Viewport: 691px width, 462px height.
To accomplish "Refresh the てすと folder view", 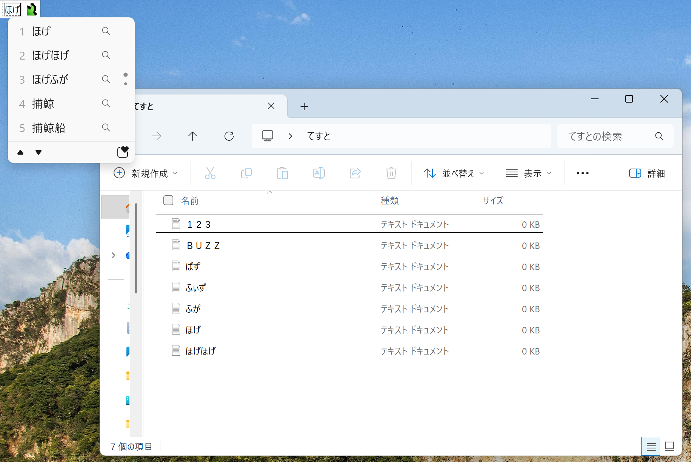I will (229, 136).
